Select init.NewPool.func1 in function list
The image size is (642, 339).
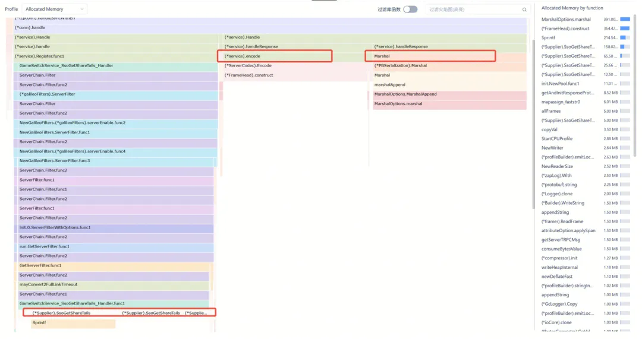point(564,84)
